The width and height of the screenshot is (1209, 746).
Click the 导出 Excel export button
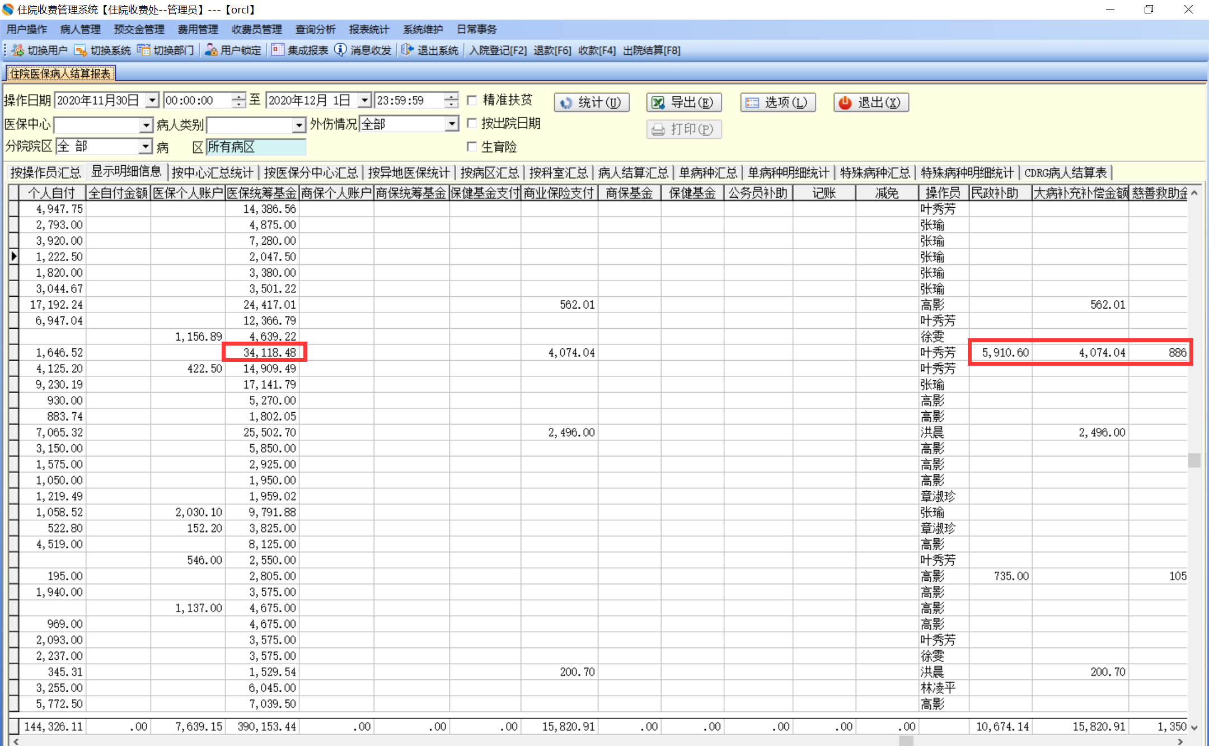click(x=683, y=102)
